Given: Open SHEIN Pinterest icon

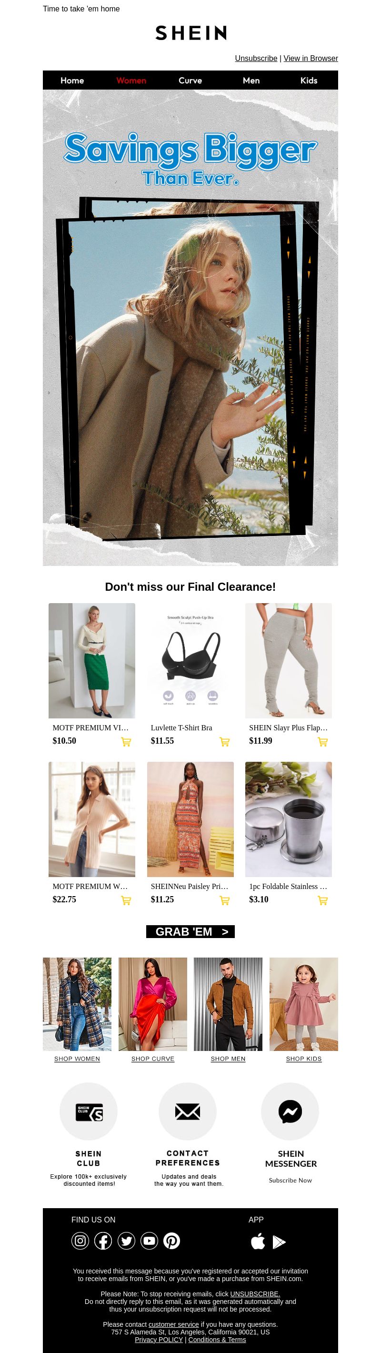Looking at the screenshot, I should (171, 1241).
